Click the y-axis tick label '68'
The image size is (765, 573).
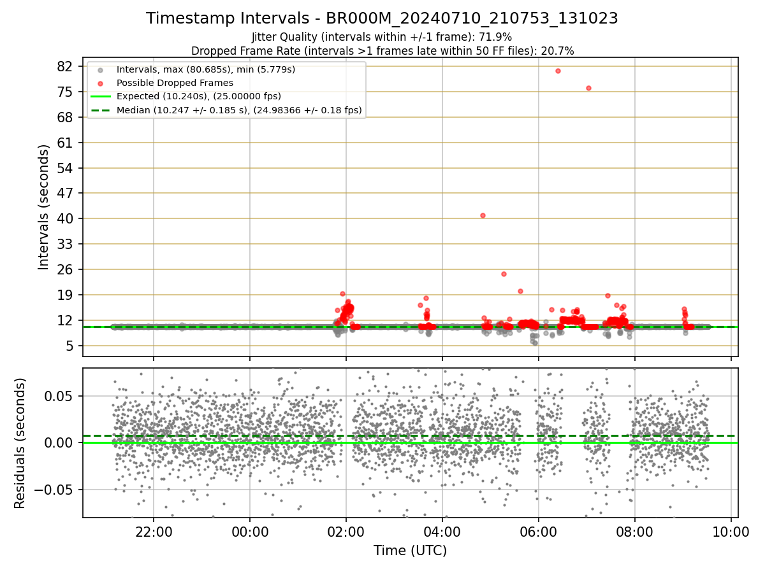tap(66, 117)
